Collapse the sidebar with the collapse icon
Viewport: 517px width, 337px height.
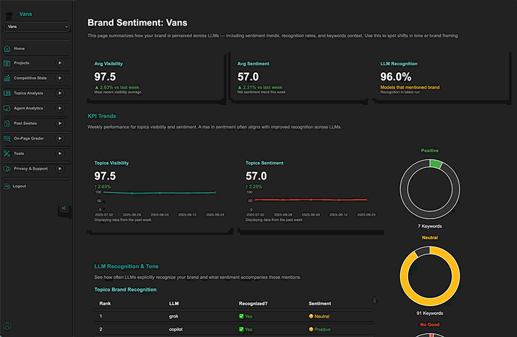click(64, 209)
